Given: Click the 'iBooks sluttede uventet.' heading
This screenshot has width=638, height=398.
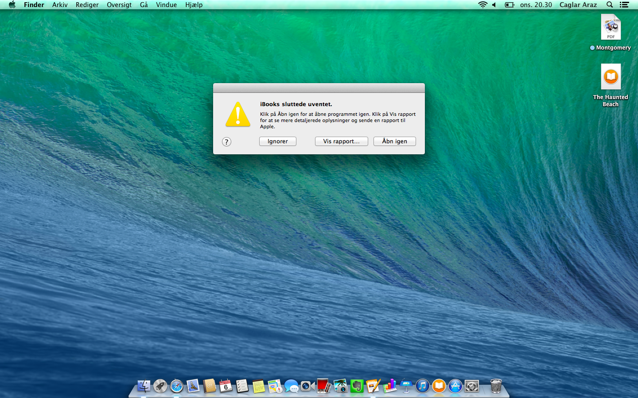Looking at the screenshot, I should pyautogui.click(x=296, y=104).
